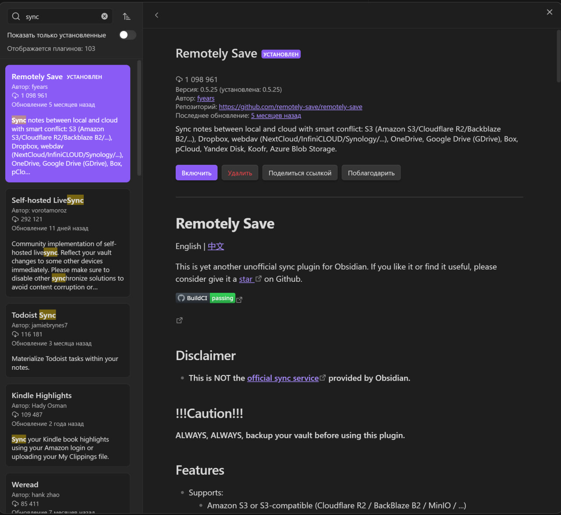Open the fyears author link
This screenshot has width=561, height=515.
(x=206, y=98)
